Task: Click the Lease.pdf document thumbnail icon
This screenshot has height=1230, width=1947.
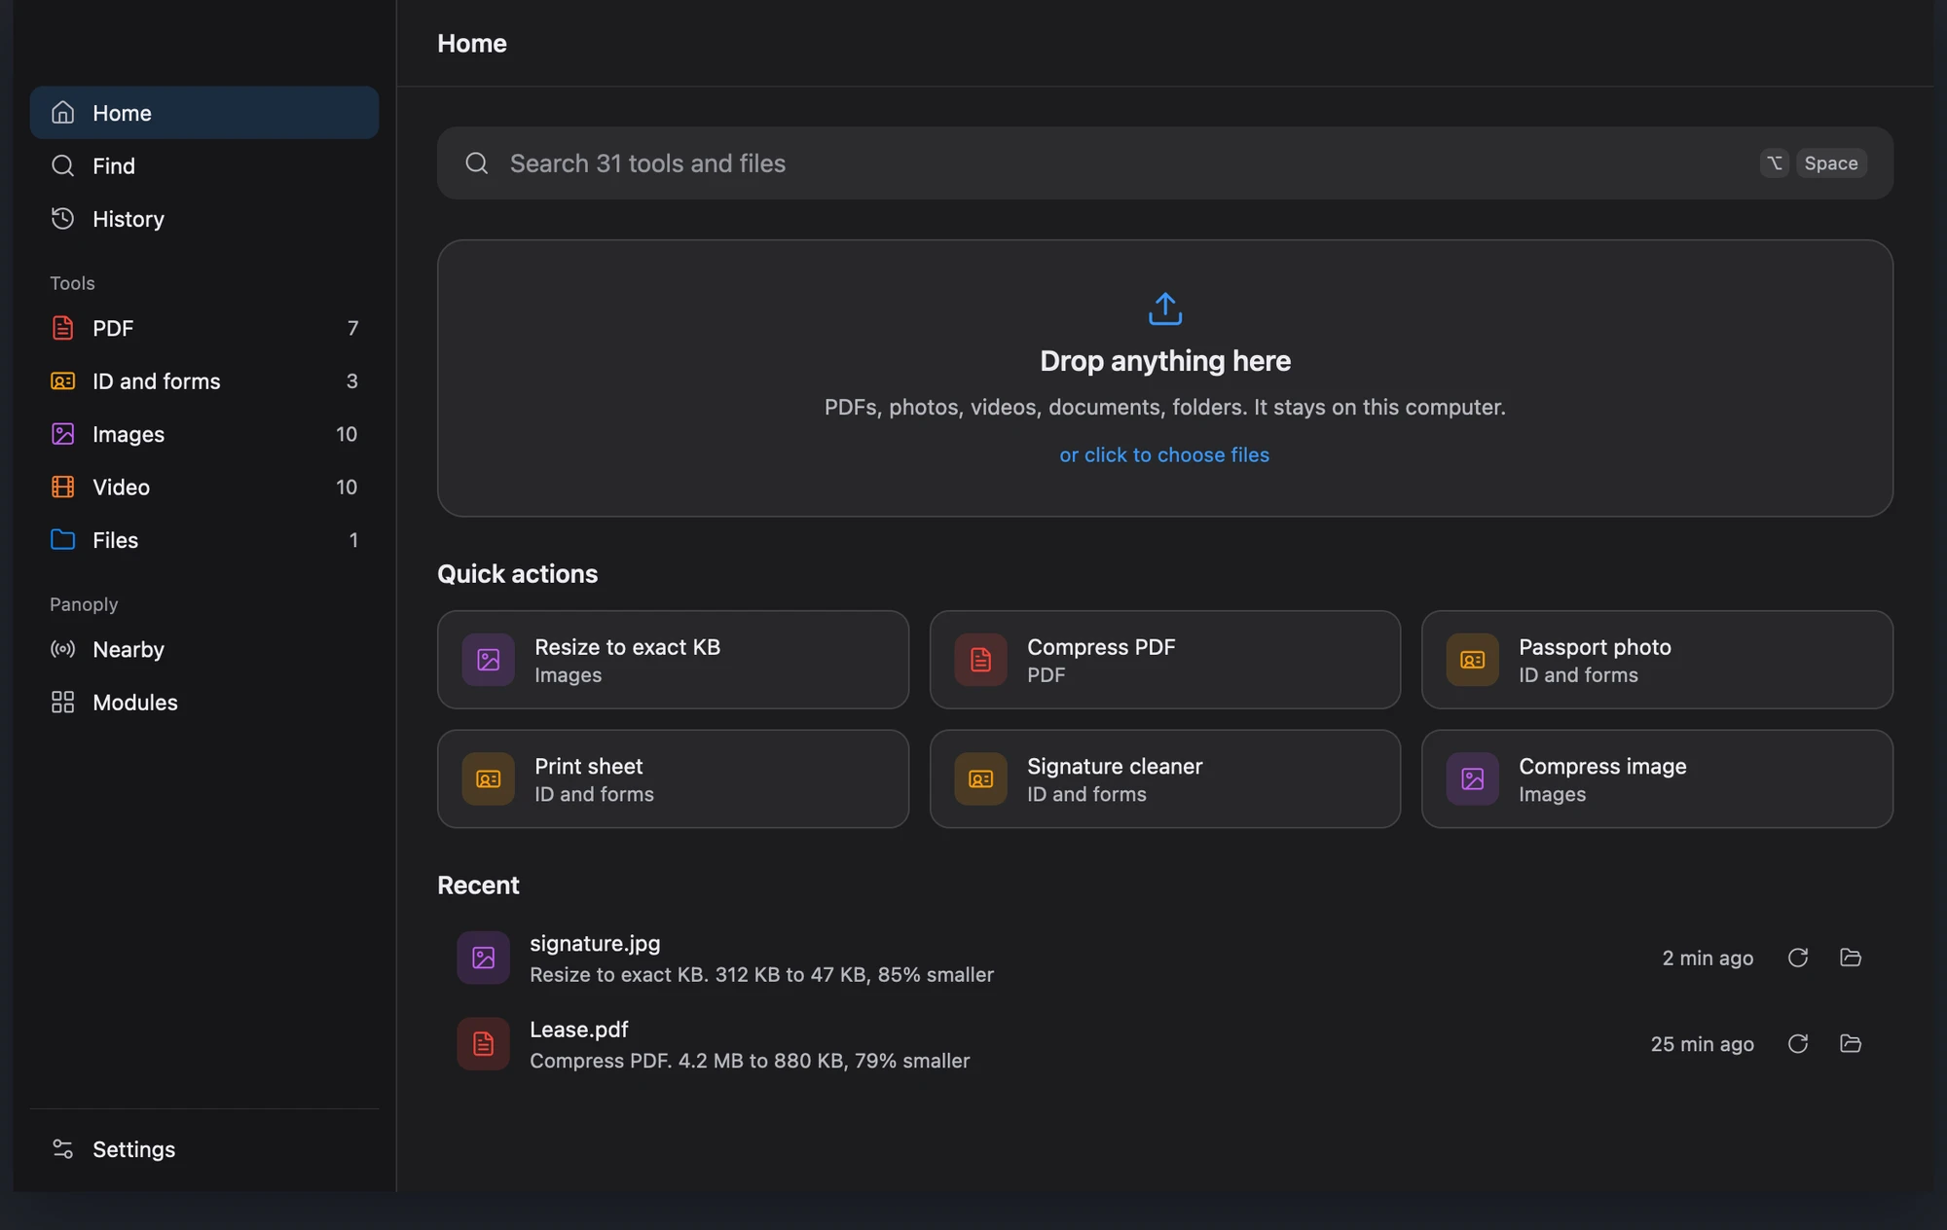Action: [x=483, y=1044]
